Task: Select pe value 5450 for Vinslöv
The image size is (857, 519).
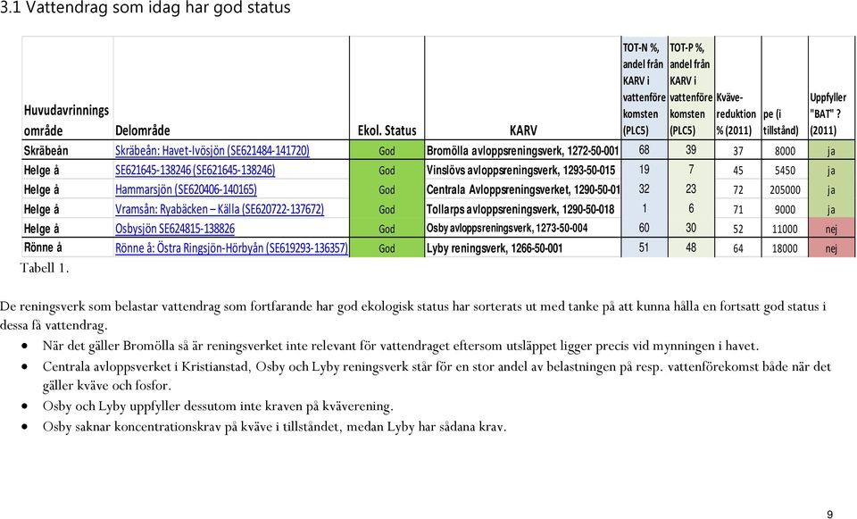Action: [x=785, y=170]
